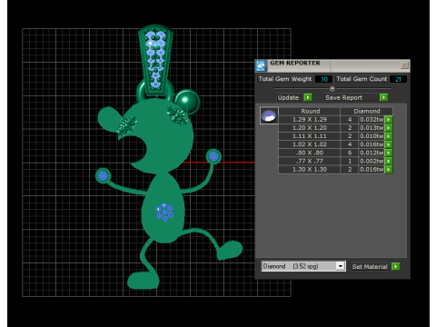The height and width of the screenshot is (327, 436).
Task: Click the 0.013tw weight cell
Action: point(372,128)
